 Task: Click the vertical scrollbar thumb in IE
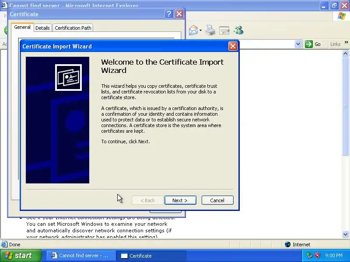(345, 106)
